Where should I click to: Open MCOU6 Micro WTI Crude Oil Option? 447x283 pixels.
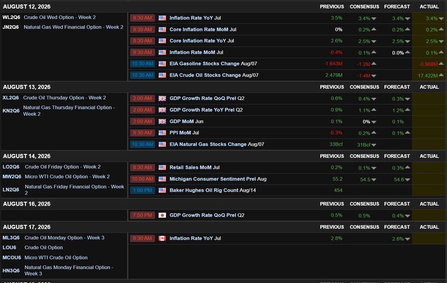tap(45, 257)
